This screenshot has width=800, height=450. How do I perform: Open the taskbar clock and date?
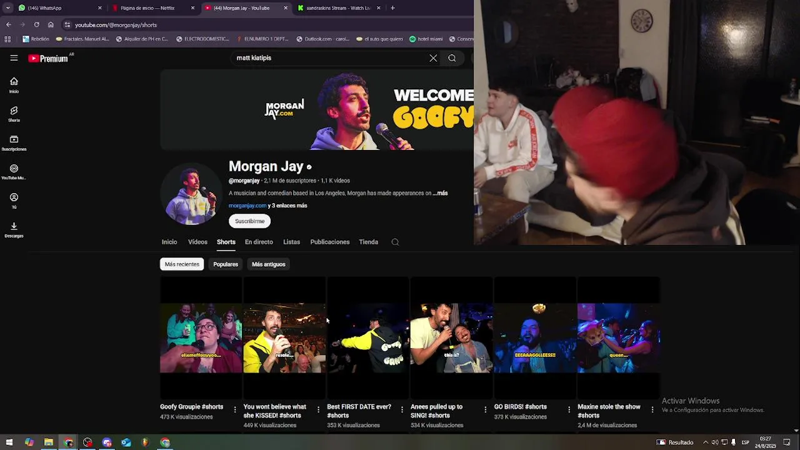pyautogui.click(x=766, y=442)
